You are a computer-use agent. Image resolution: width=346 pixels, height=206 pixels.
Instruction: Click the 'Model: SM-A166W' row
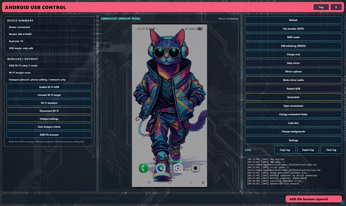[x=49, y=34]
